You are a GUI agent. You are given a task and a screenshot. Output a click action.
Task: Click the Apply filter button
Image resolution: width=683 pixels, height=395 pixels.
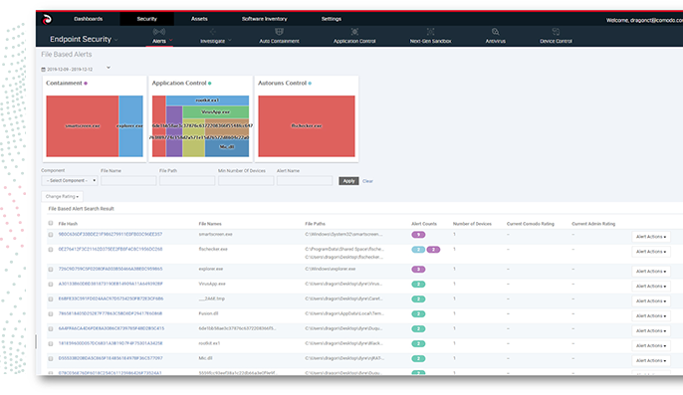tap(348, 181)
